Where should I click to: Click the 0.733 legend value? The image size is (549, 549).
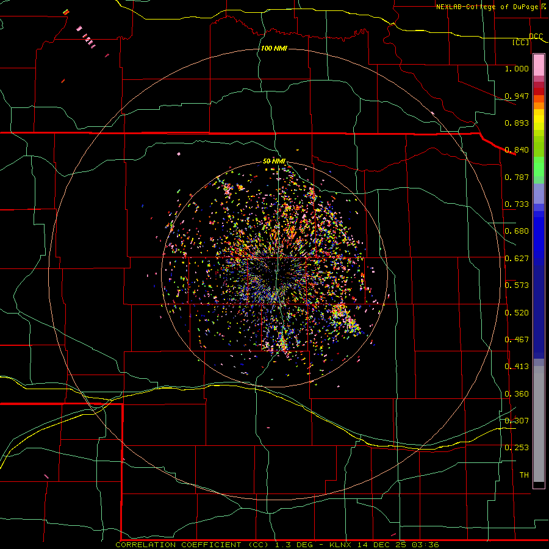pyautogui.click(x=517, y=204)
